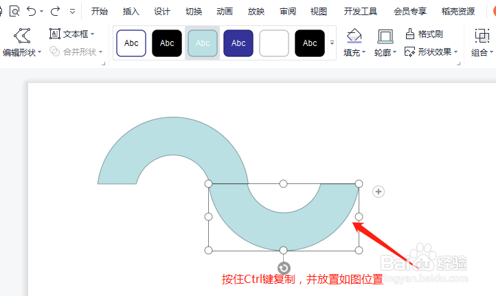The width and height of the screenshot is (496, 296).
Task: Open the 轮廓 outline dropdown arrow
Action: tap(395, 52)
